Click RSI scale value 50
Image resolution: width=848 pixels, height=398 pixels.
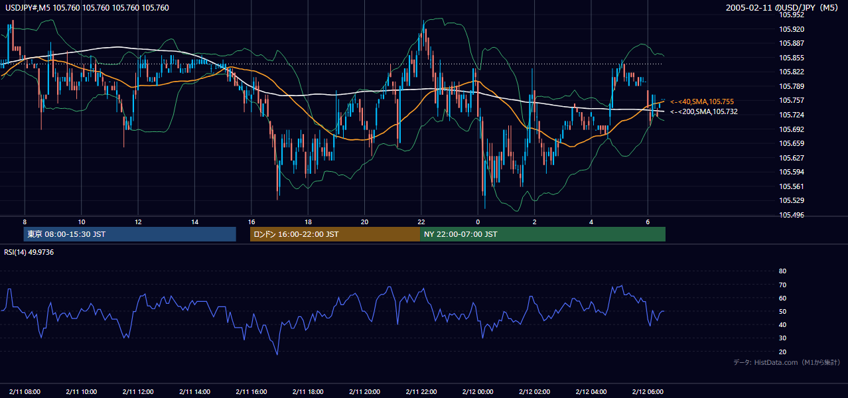pos(783,311)
